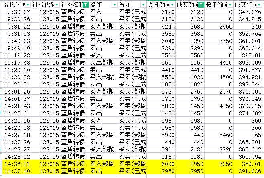Click highlighted cancelled quantity cell 3050
Image resolution: width=264 pixels, height=178 pixels.
pyautogui.click(x=219, y=164)
